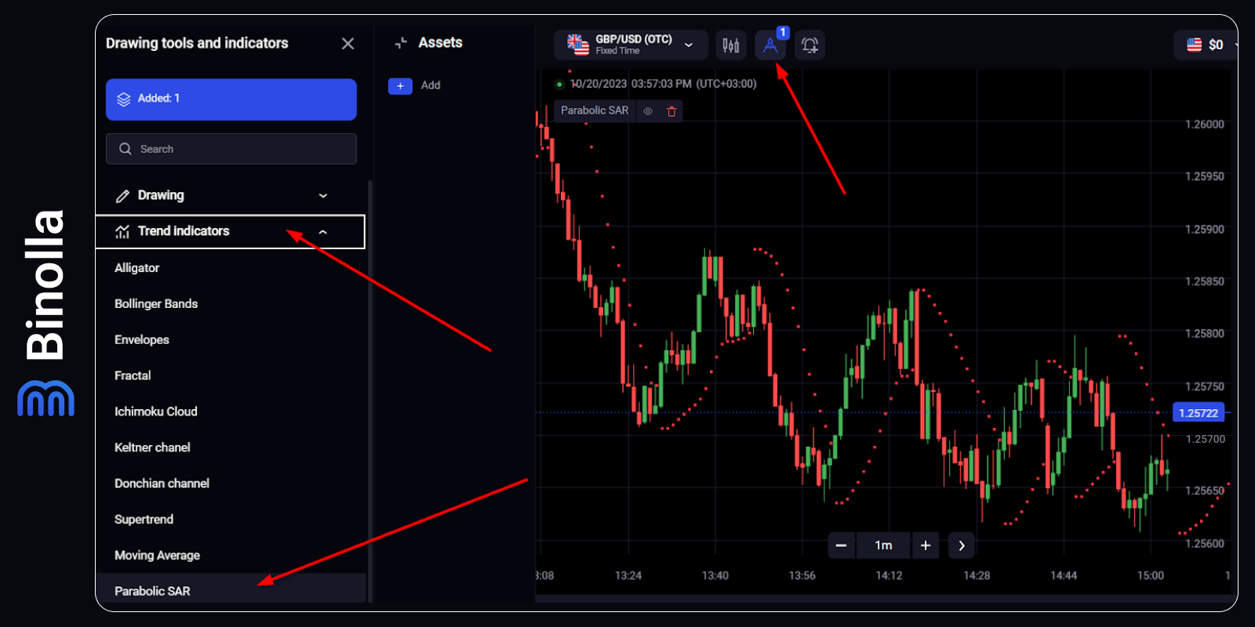
Task: Delete the Parabolic SAR indicator with trash icon
Action: [x=671, y=111]
